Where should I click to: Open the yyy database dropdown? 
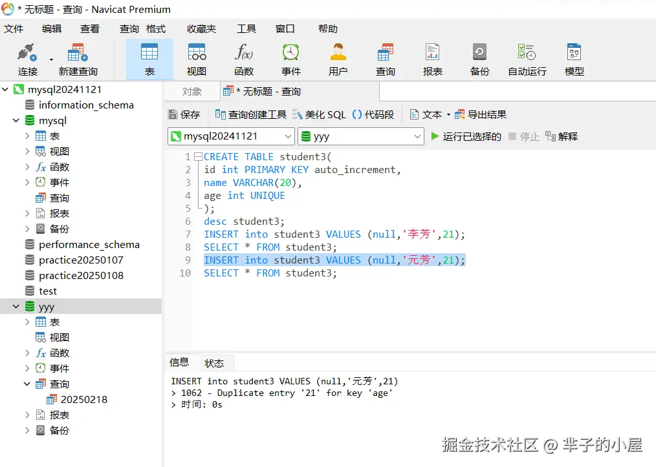coord(417,136)
